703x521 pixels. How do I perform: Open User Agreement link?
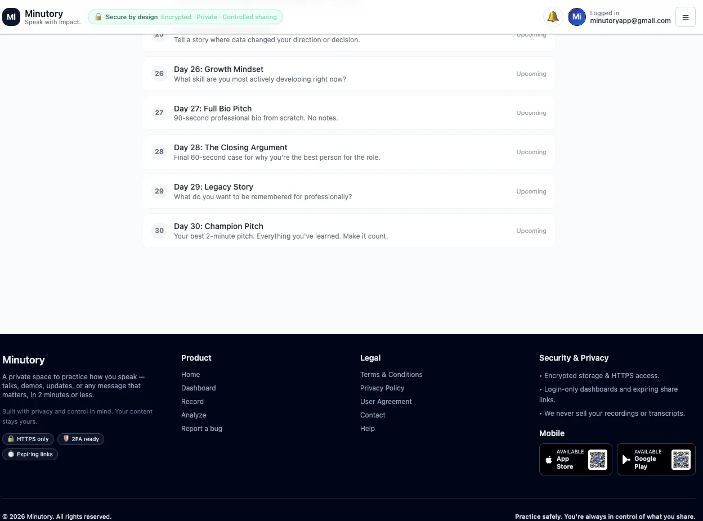pyautogui.click(x=386, y=402)
